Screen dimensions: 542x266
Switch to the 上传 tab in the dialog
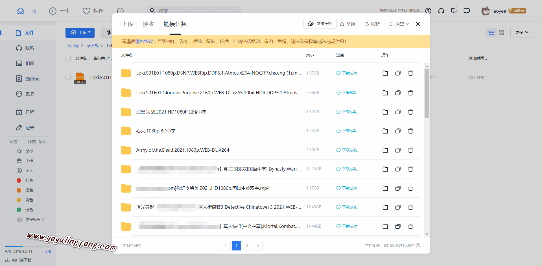point(127,24)
